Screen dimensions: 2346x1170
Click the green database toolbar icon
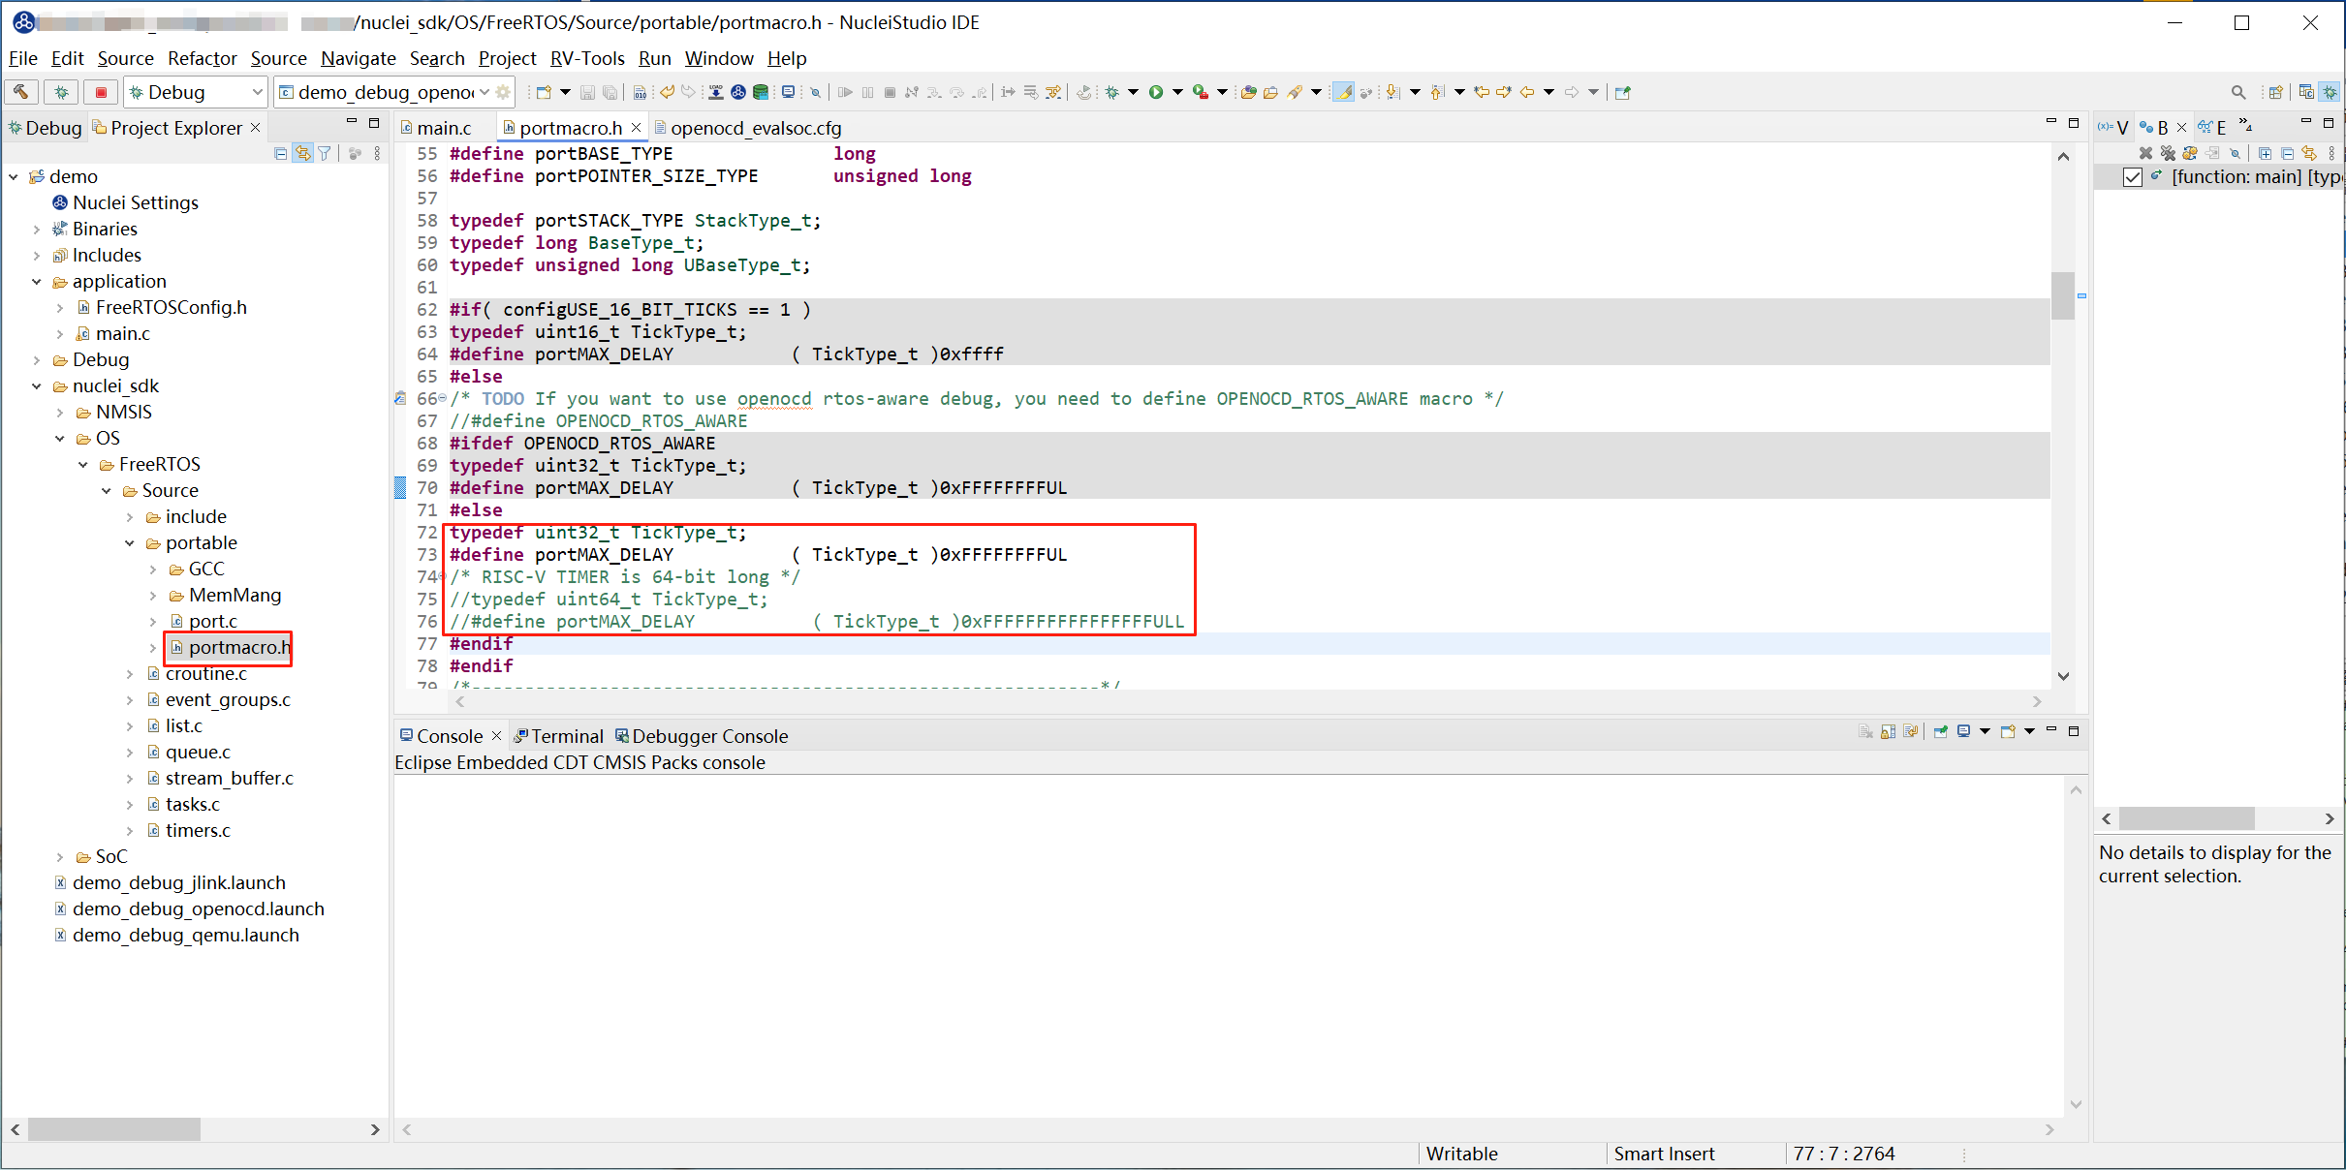[761, 92]
